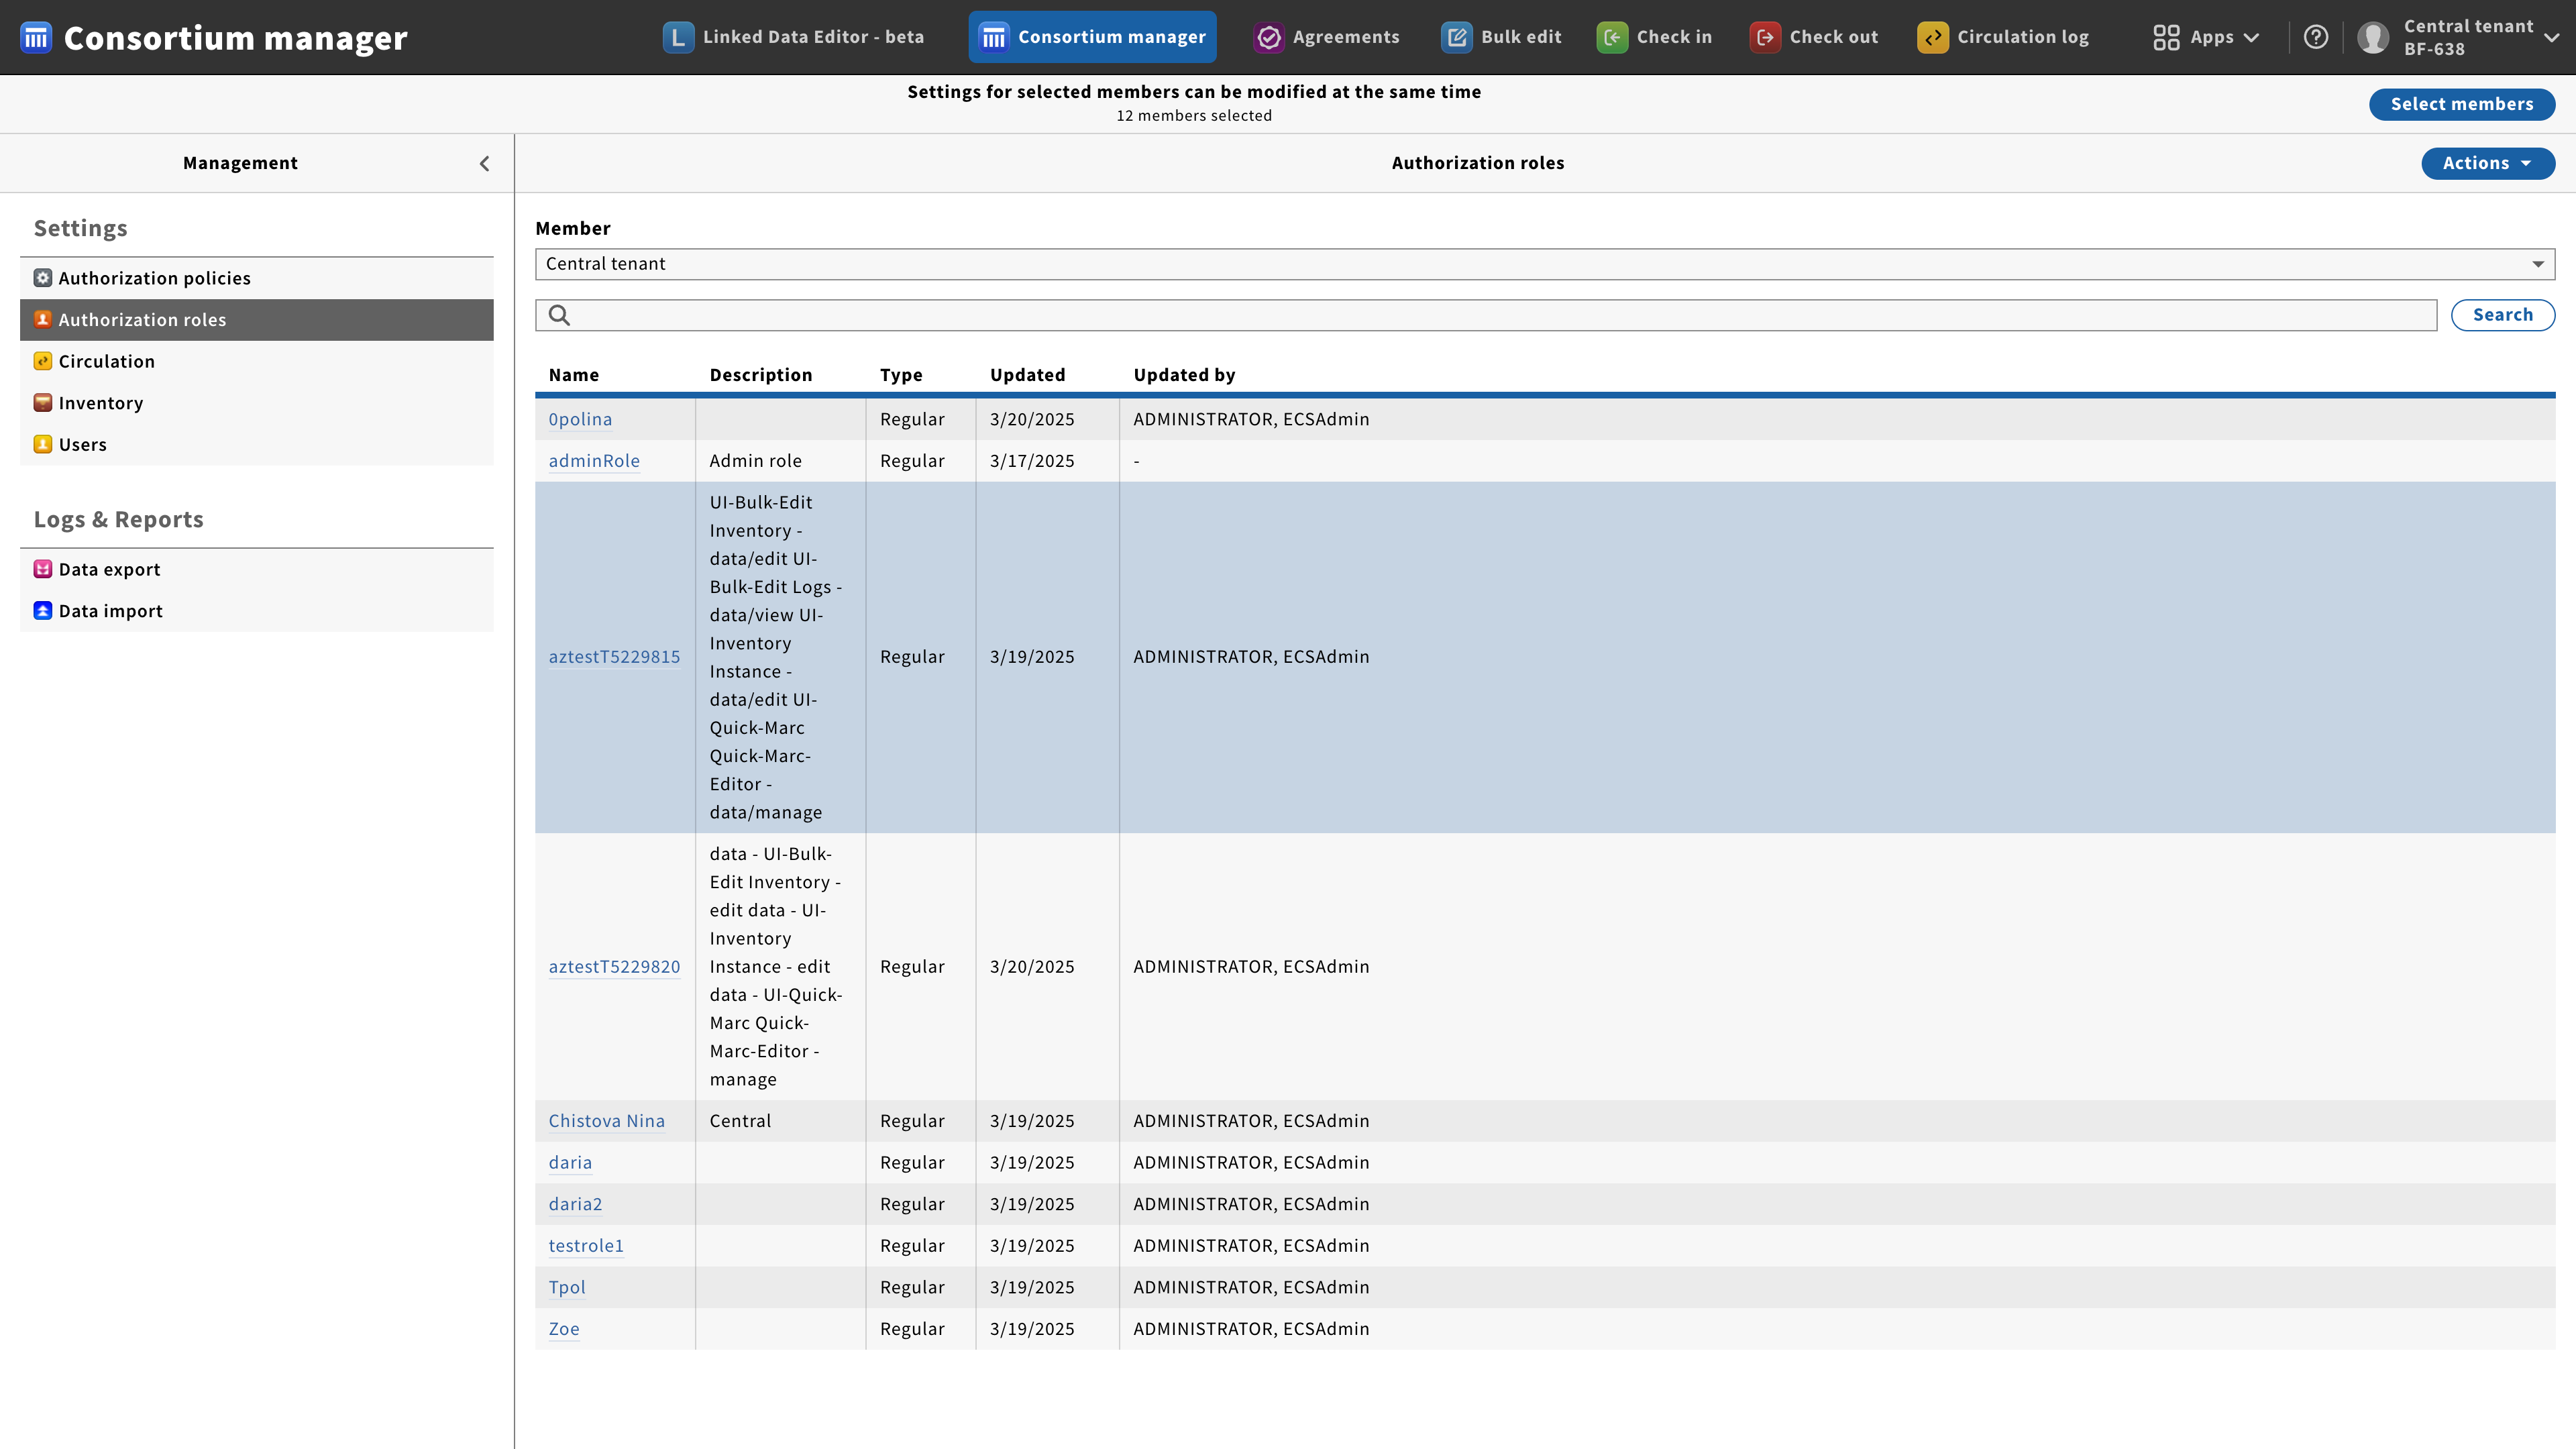
Task: Click the Data export icon
Action: point(43,569)
